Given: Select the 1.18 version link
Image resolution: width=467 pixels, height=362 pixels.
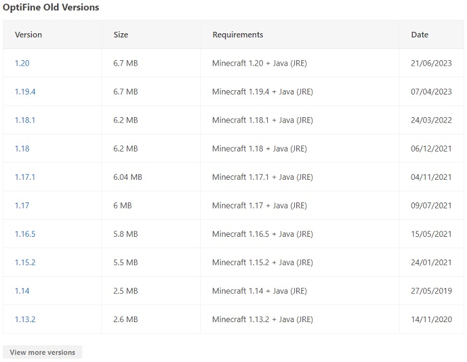Looking at the screenshot, I should (22, 148).
